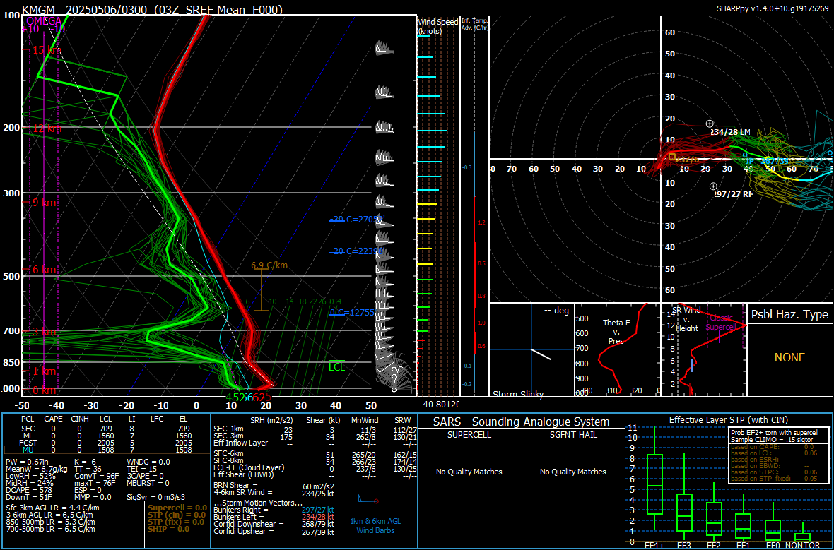
Task: Click the SHIP = 0.0 value
Action: [169, 529]
